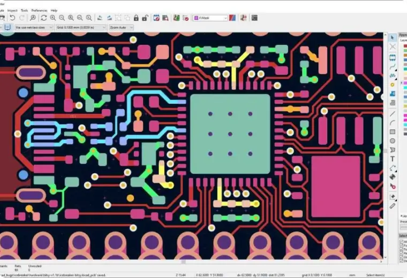Viewport: 407px width, 278px height.
Task: Open the Zoom Auto dropdown
Action: pos(121,27)
